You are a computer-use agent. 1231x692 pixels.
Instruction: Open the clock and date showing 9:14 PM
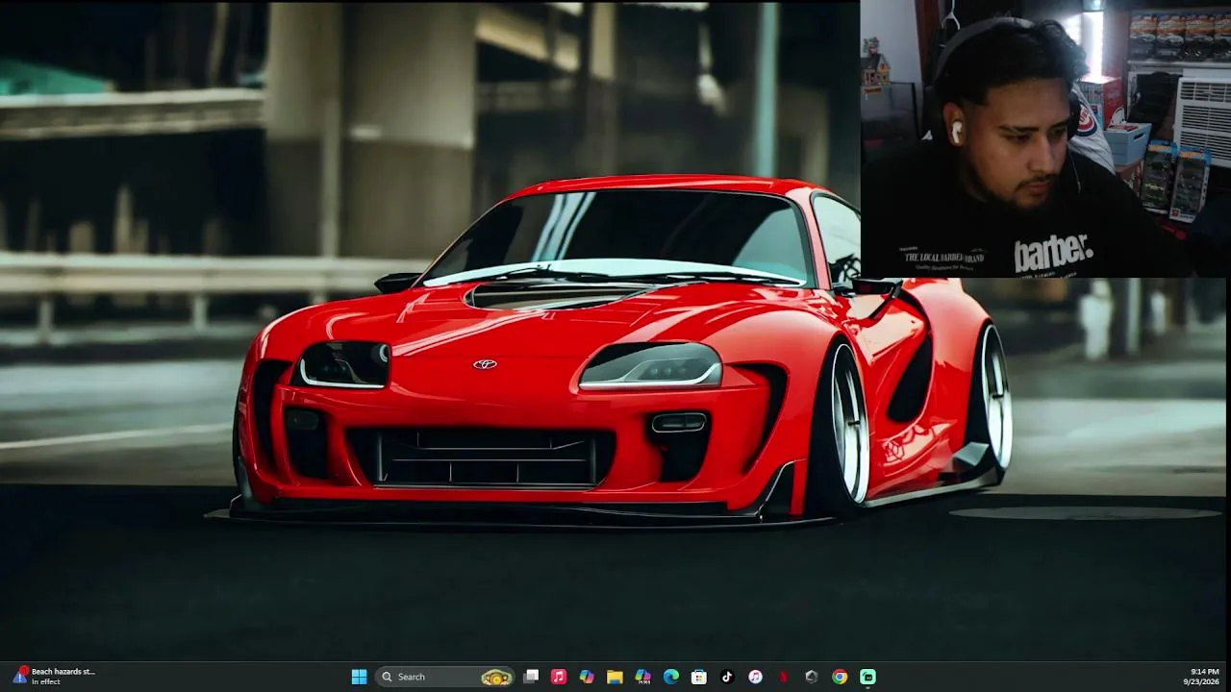[x=1204, y=677]
